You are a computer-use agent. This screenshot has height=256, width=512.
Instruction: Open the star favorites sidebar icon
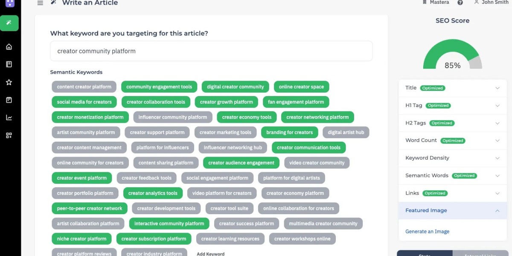tap(9, 82)
